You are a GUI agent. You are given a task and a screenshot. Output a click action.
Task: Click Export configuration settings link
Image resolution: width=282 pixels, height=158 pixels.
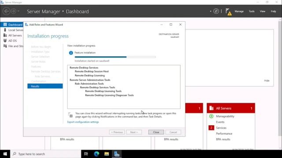(x=83, y=122)
